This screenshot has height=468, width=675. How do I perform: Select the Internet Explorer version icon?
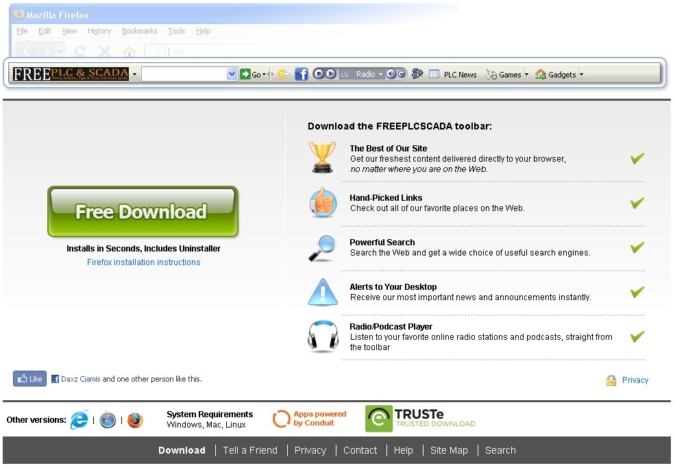click(79, 420)
